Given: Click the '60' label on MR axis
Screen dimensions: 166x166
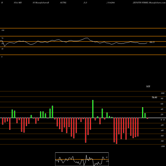Looking at the screenshot, I should pyautogui.click(x=162, y=104).
